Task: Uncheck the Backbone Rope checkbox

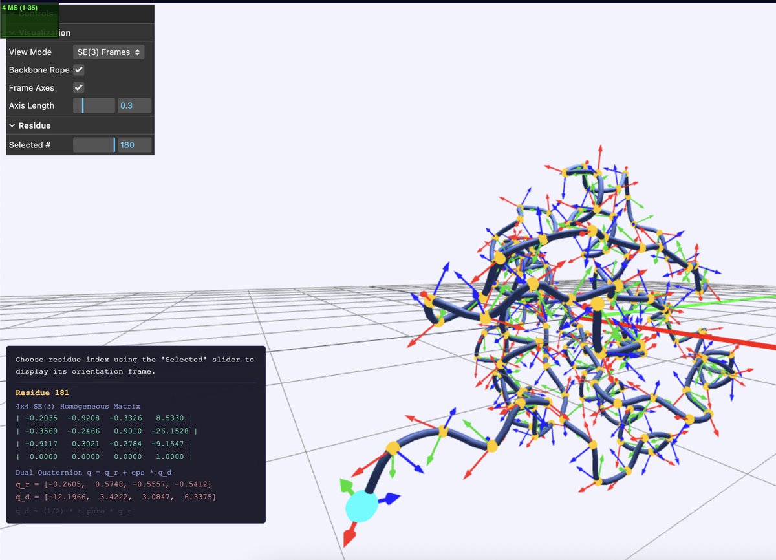Action: pyautogui.click(x=79, y=70)
